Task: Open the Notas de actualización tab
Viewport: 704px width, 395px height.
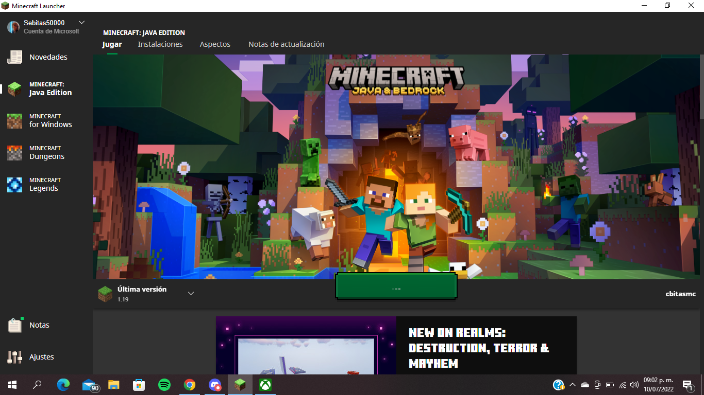Action: 286,44
